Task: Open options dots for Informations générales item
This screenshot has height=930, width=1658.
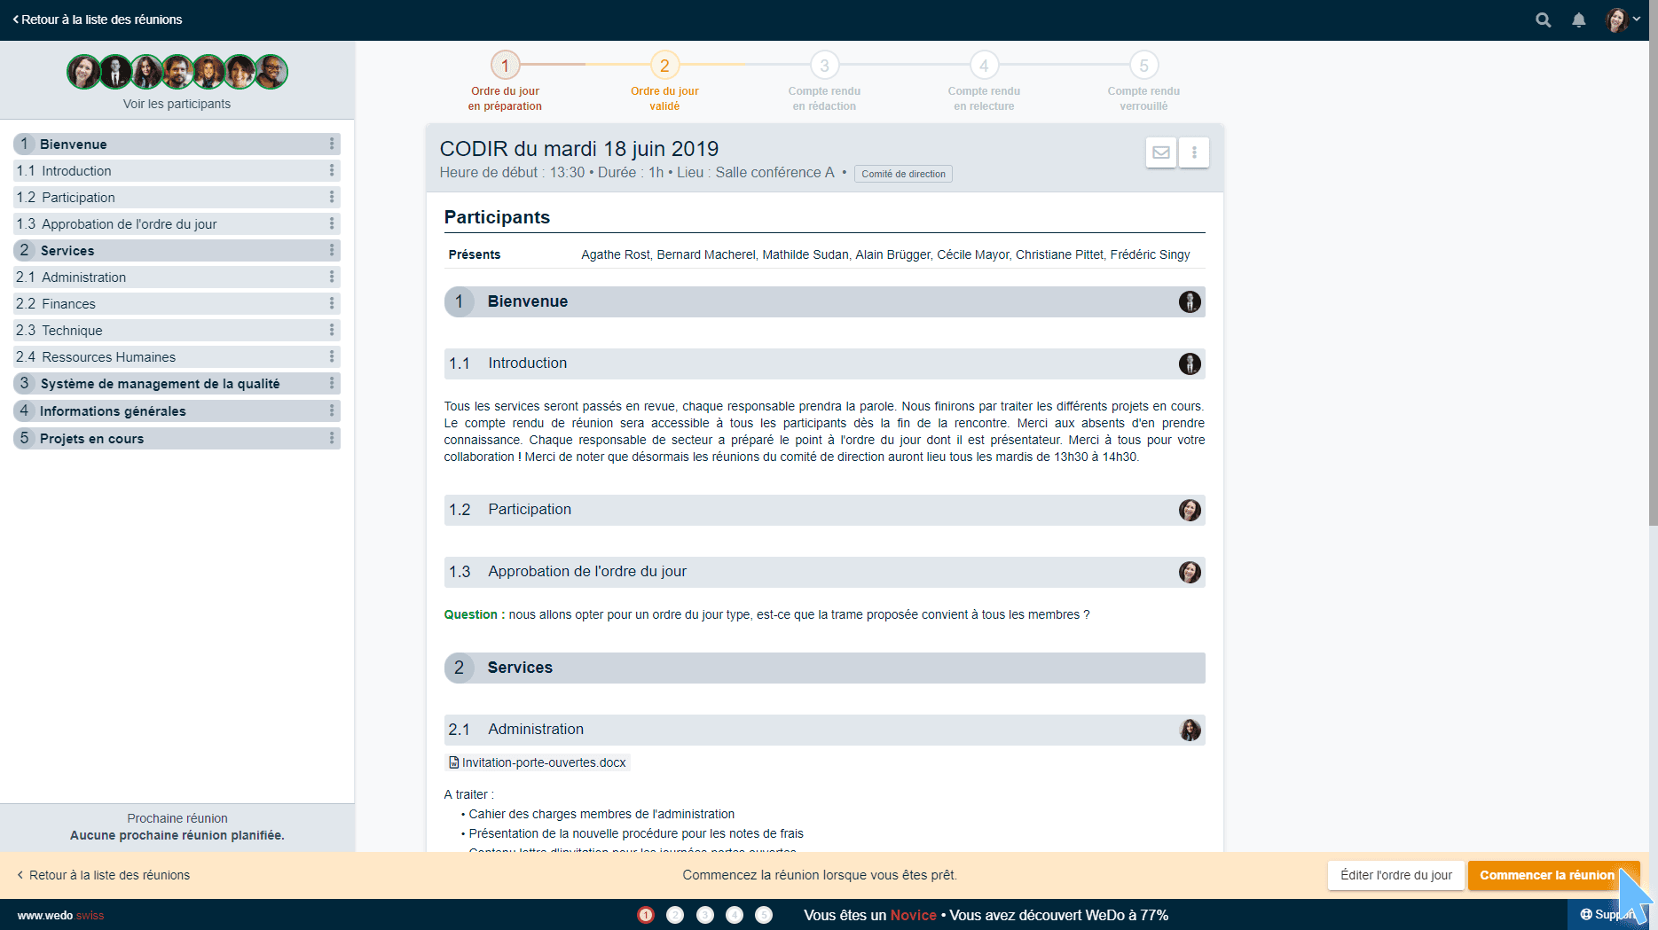Action: [x=332, y=410]
